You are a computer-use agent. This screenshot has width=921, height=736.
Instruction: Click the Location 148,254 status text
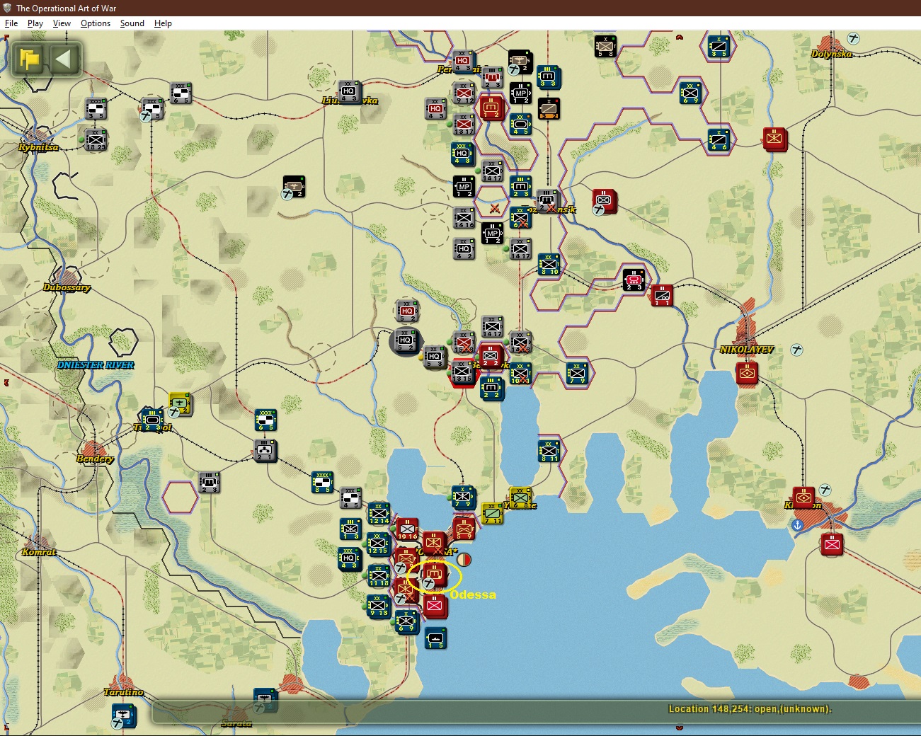750,709
